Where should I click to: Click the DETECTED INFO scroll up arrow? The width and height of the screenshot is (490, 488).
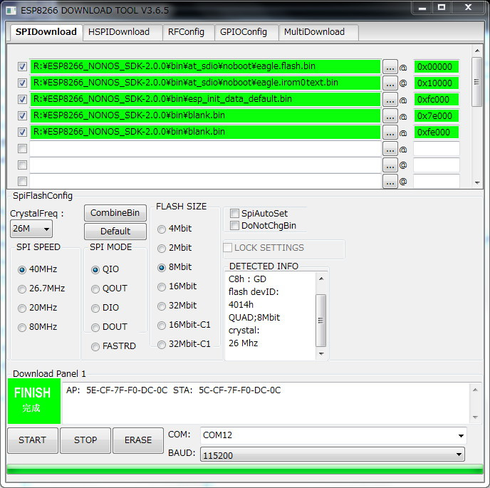click(x=321, y=279)
